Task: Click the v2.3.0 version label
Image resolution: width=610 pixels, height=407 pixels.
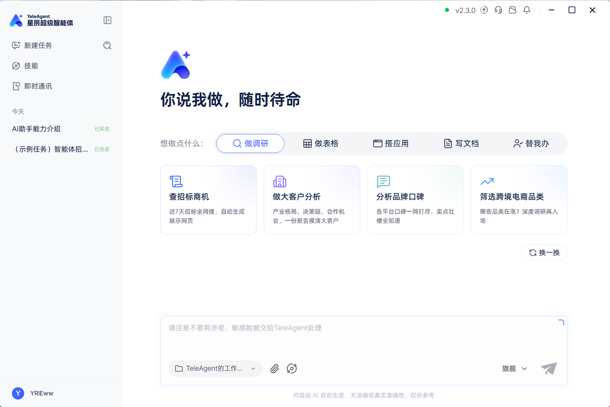Action: (x=465, y=10)
